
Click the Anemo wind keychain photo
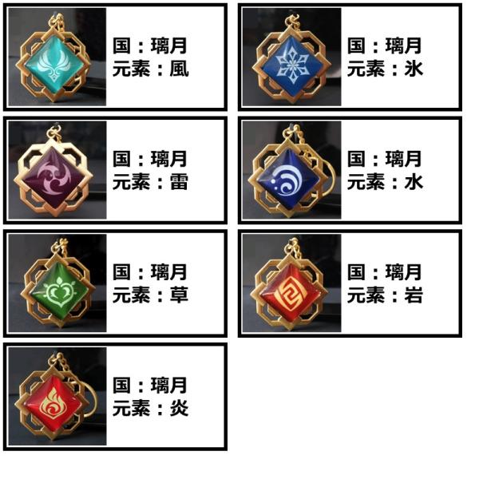57,57
